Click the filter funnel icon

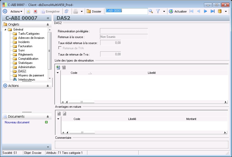[158, 11]
